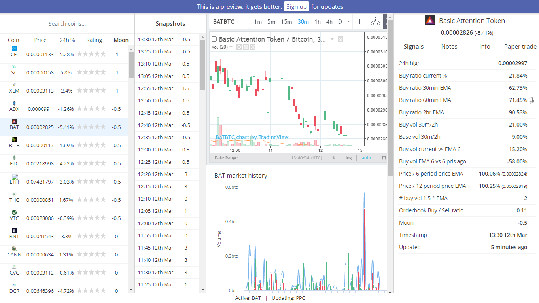Click scroll up arrow of chart panel
The width and height of the screenshot is (539, 303).
(390, 17)
